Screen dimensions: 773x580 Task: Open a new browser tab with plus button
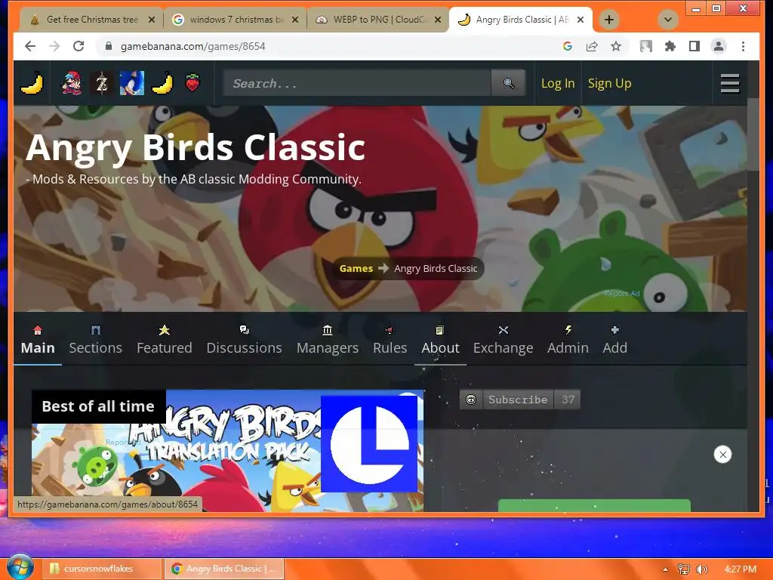[609, 20]
